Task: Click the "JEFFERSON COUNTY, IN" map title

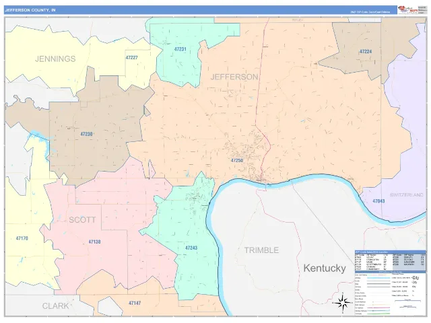Action: pyautogui.click(x=30, y=10)
